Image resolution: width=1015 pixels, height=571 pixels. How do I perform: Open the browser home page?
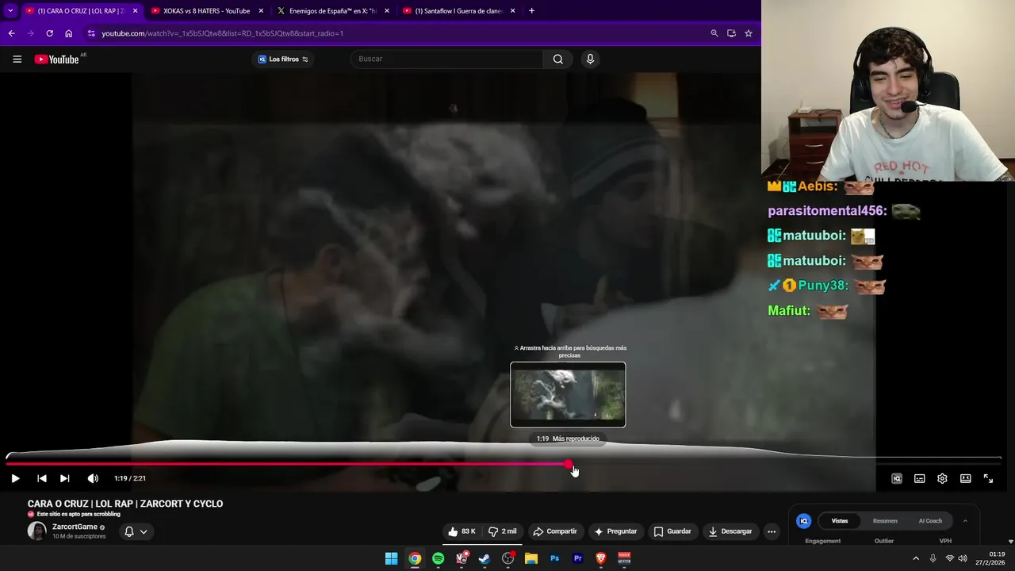(x=69, y=33)
